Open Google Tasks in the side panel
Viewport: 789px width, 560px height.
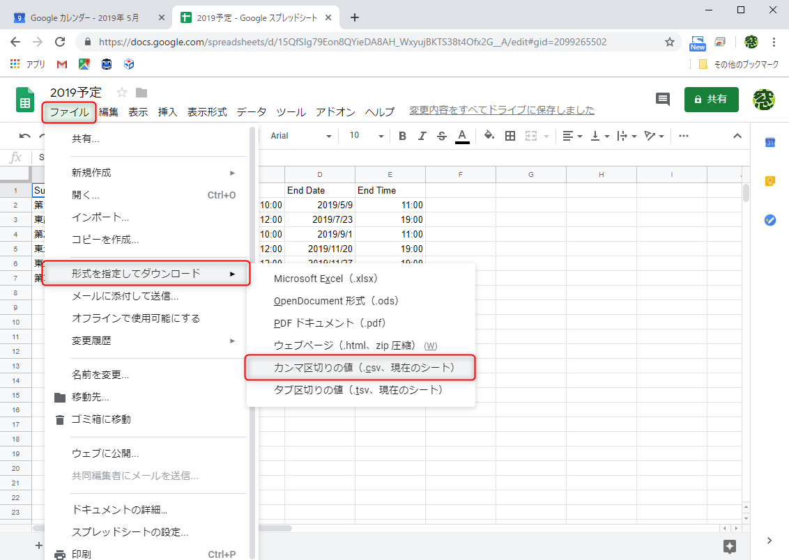click(x=769, y=220)
